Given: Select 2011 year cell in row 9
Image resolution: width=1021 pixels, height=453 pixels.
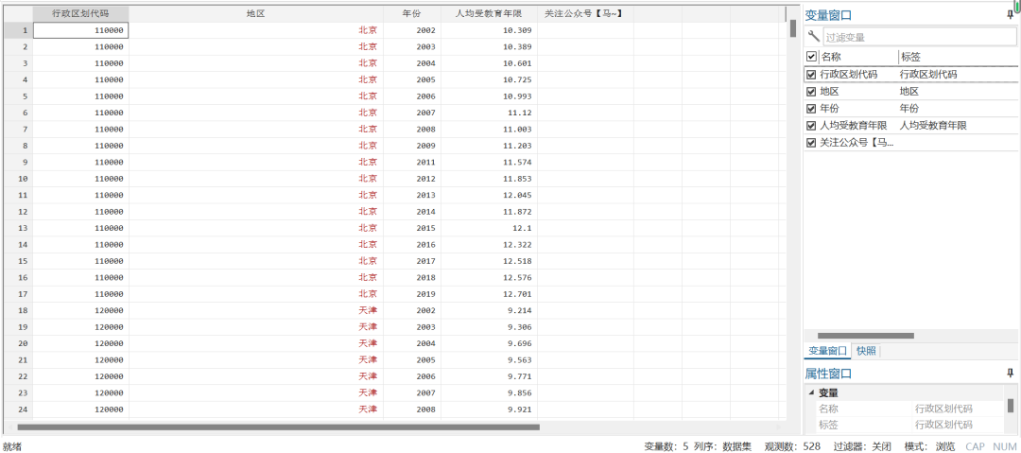Looking at the screenshot, I should [411, 162].
